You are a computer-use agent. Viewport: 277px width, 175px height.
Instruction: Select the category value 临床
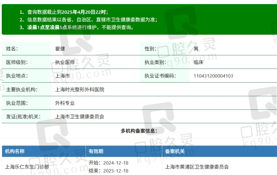(199, 62)
